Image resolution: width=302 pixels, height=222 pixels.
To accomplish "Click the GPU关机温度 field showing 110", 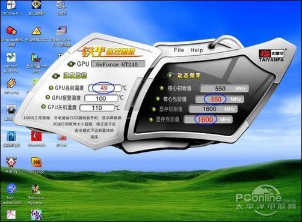I will click(97, 108).
